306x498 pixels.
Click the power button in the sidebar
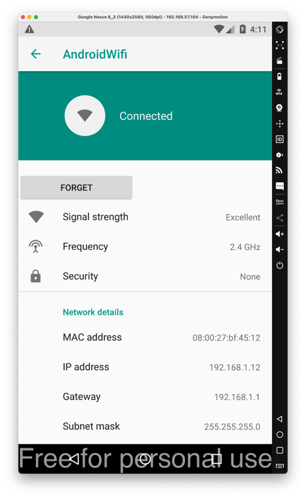pos(280,265)
